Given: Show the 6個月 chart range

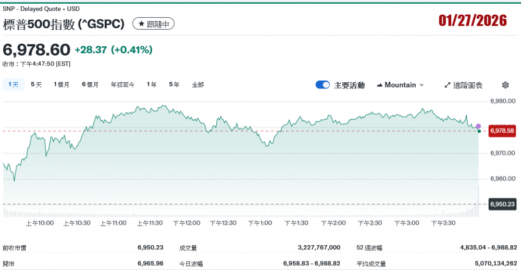Looking at the screenshot, I should click(x=90, y=84).
